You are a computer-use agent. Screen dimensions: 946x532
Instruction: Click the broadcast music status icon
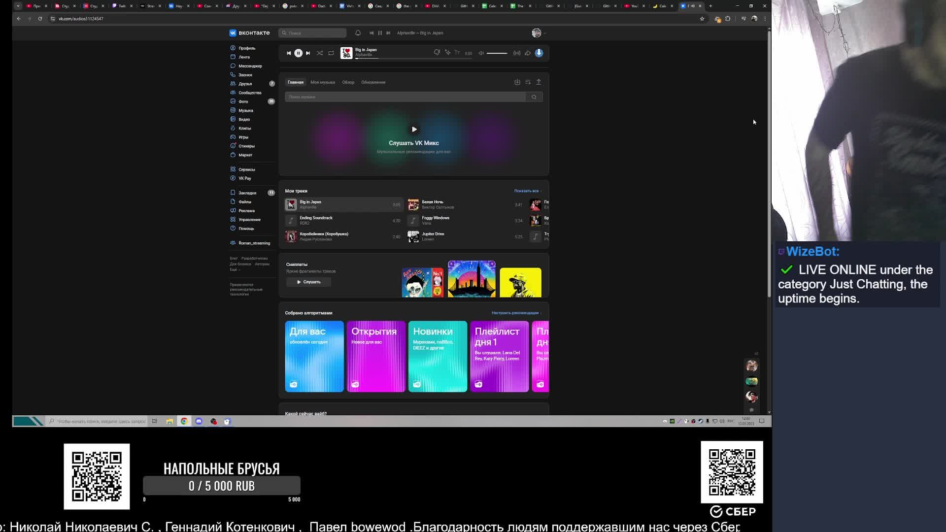[517, 53]
